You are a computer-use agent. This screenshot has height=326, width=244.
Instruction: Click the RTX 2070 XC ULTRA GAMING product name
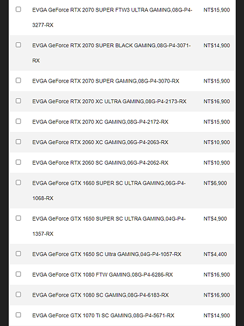(x=109, y=102)
